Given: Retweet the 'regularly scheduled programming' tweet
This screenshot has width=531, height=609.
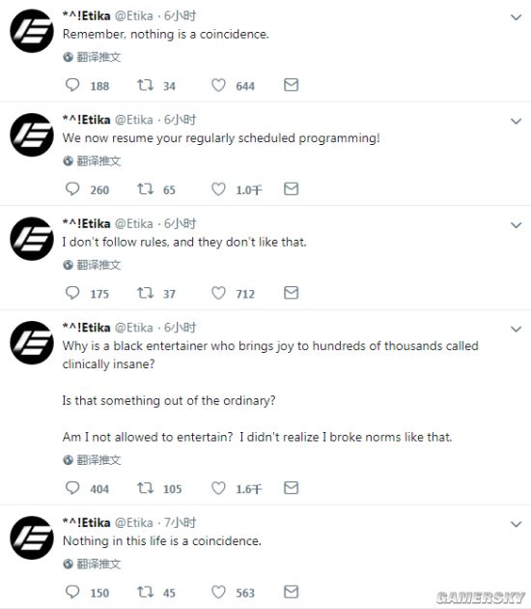Looking at the screenshot, I should (x=146, y=189).
